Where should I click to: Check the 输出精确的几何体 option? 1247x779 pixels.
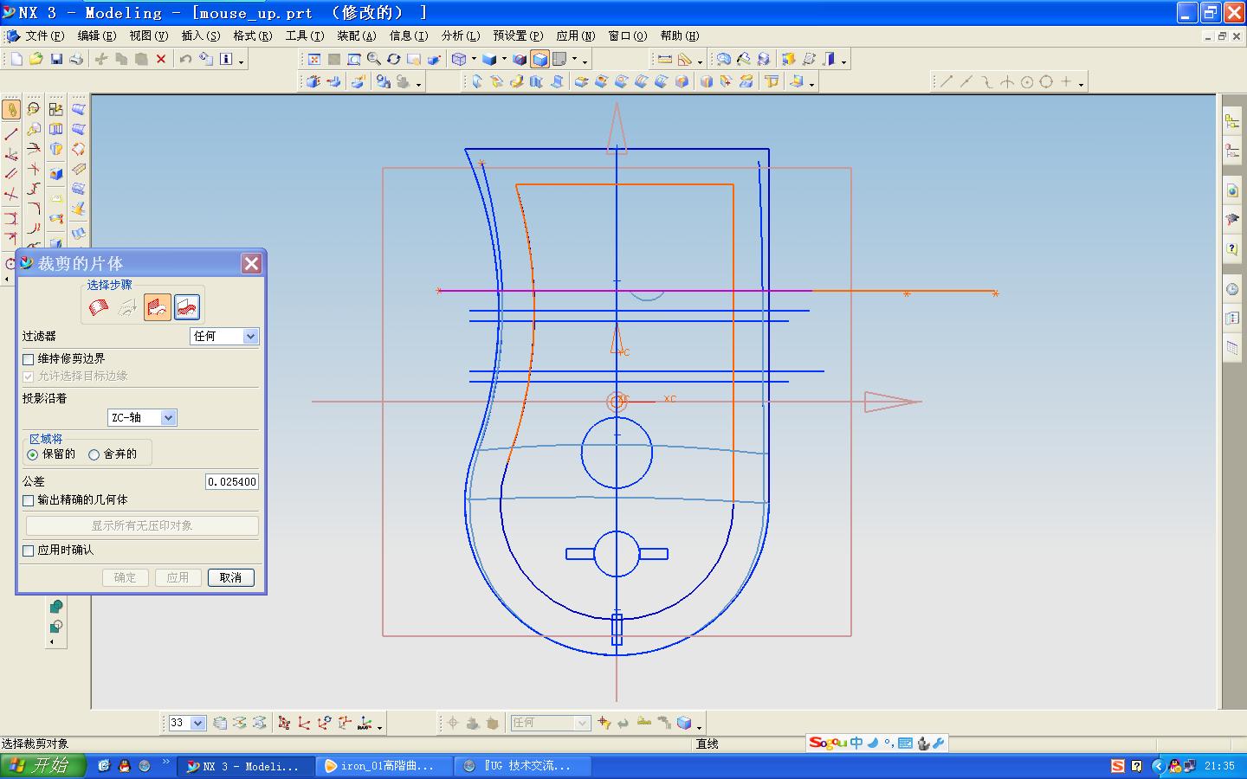(x=29, y=500)
